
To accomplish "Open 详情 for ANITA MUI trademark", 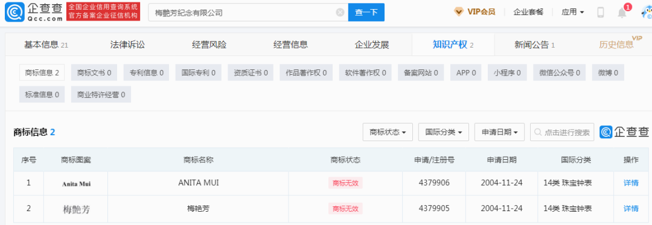I will [631, 183].
